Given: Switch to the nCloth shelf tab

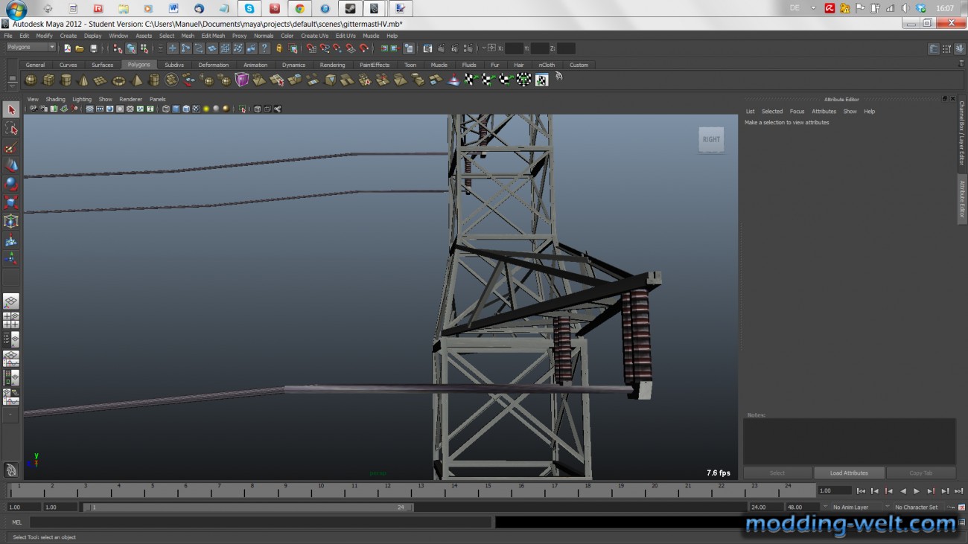Looking at the screenshot, I should coord(547,65).
